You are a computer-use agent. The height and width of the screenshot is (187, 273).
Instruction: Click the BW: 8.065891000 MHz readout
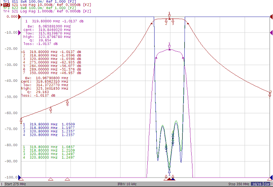coord(49,26)
